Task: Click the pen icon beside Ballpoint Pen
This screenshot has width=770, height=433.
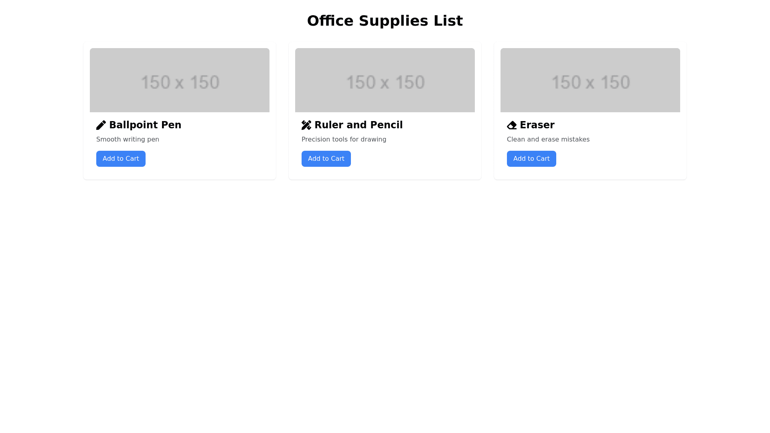Action: pyautogui.click(x=101, y=125)
